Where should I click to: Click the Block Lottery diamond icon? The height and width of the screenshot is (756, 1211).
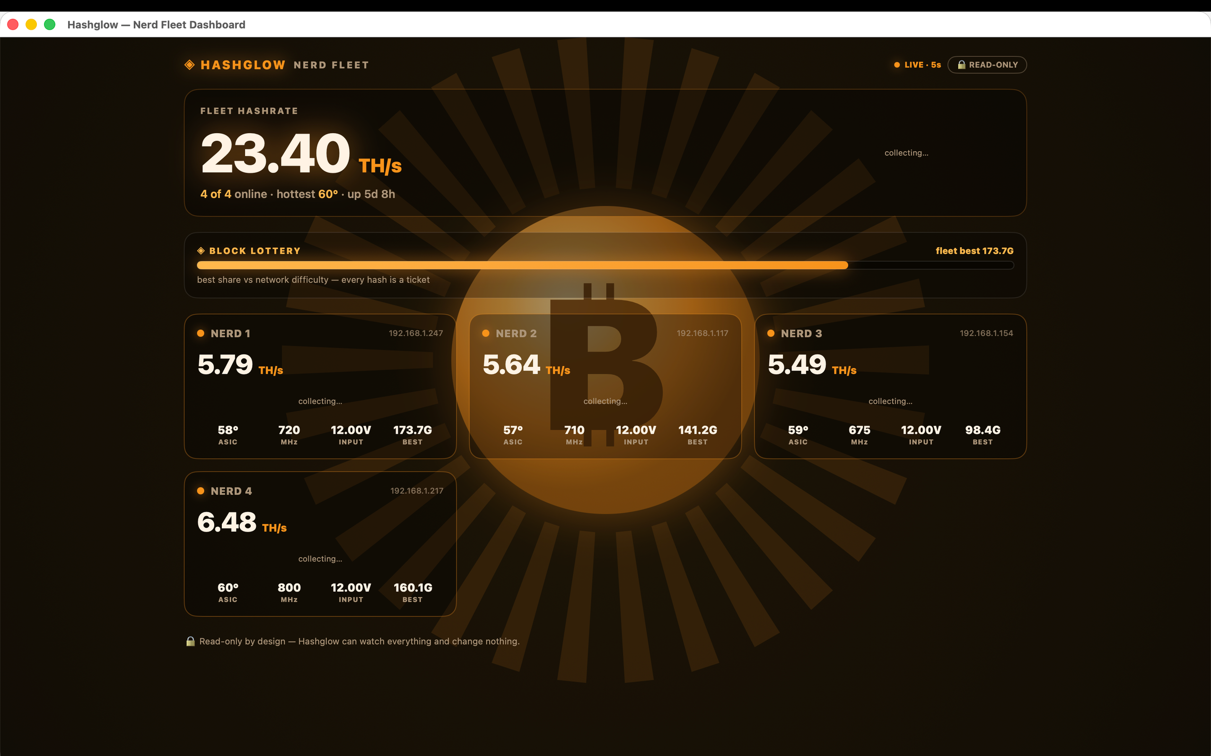pyautogui.click(x=201, y=250)
